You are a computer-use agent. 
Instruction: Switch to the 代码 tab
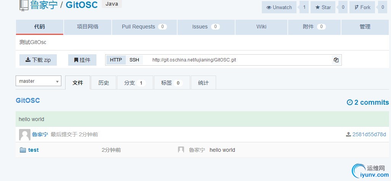[x=40, y=27]
